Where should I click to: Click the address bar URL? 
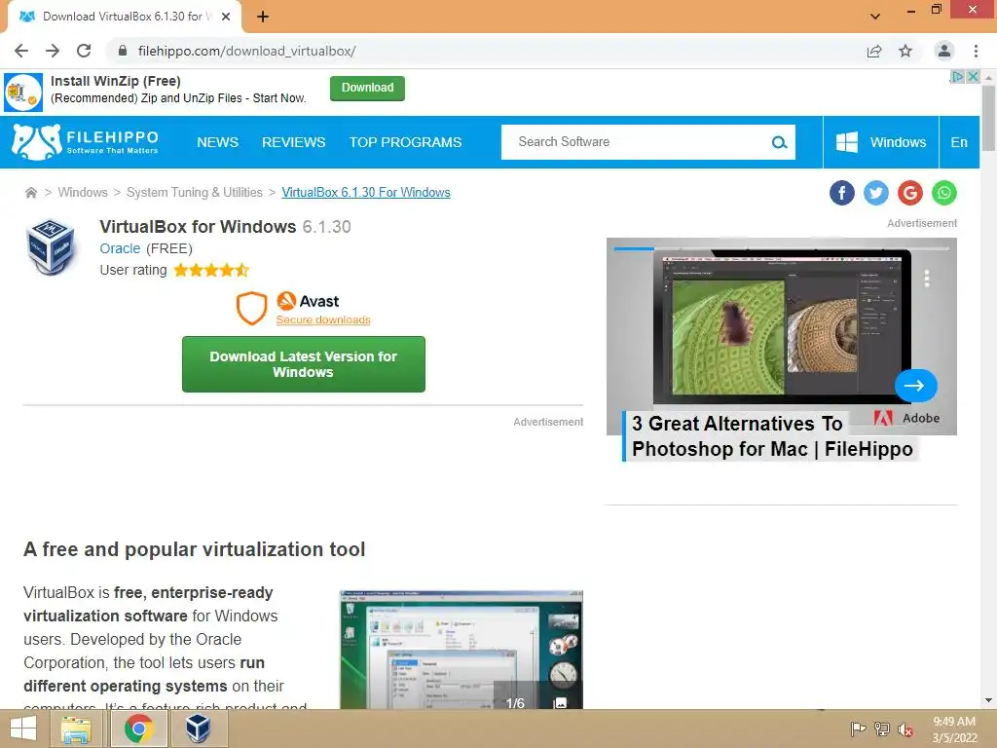click(x=246, y=51)
